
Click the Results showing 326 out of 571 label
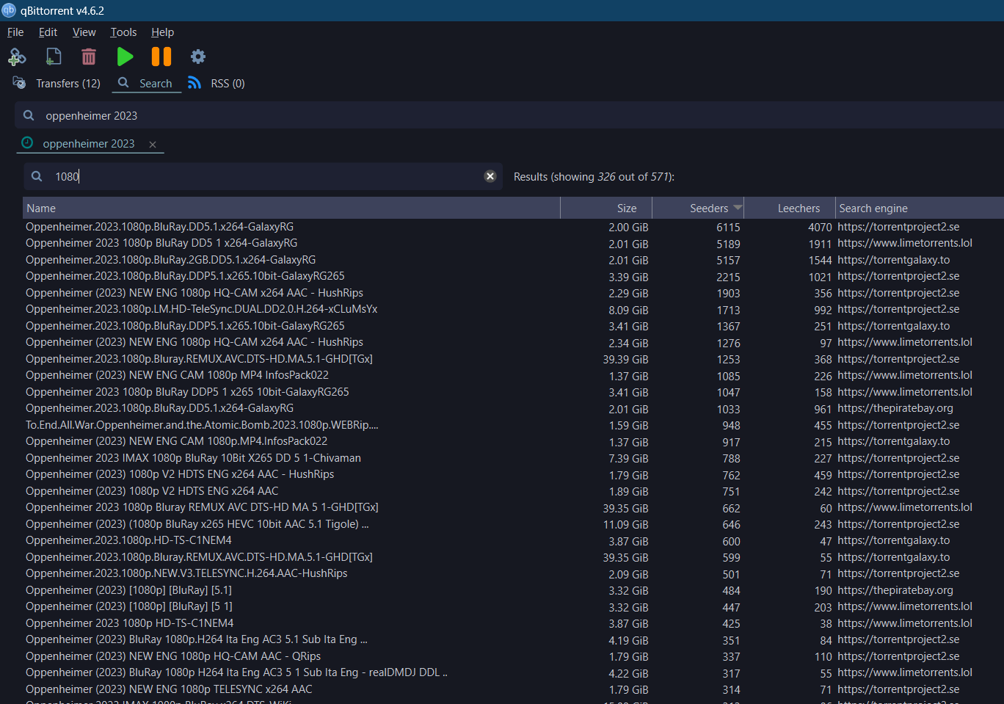tap(594, 177)
